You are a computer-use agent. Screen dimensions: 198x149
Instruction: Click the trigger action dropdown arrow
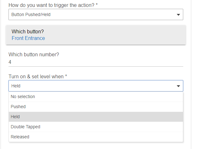coord(178,14)
